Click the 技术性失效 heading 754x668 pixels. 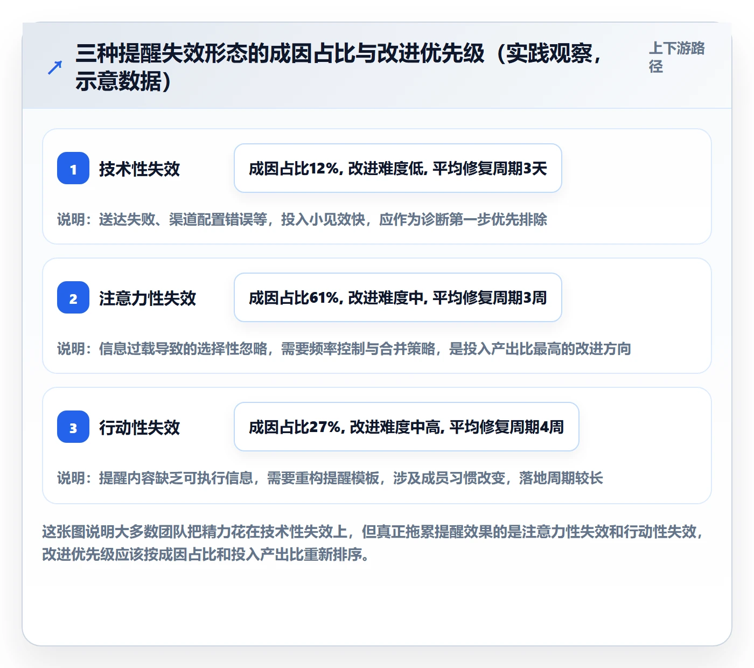point(139,169)
